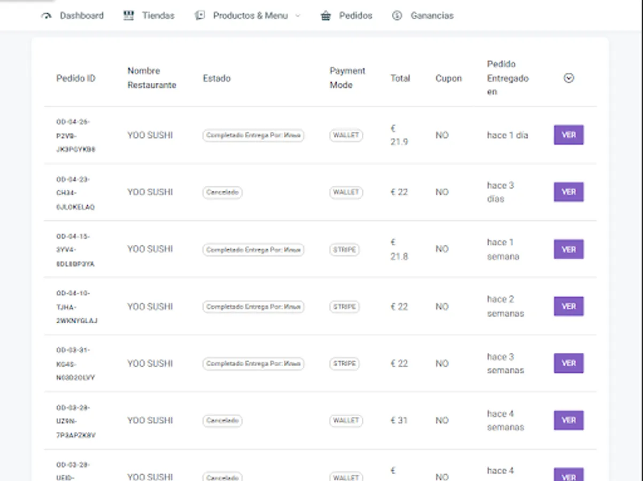Expand the Productos & Menu dropdown chevron
The height and width of the screenshot is (481, 643).
tap(298, 16)
